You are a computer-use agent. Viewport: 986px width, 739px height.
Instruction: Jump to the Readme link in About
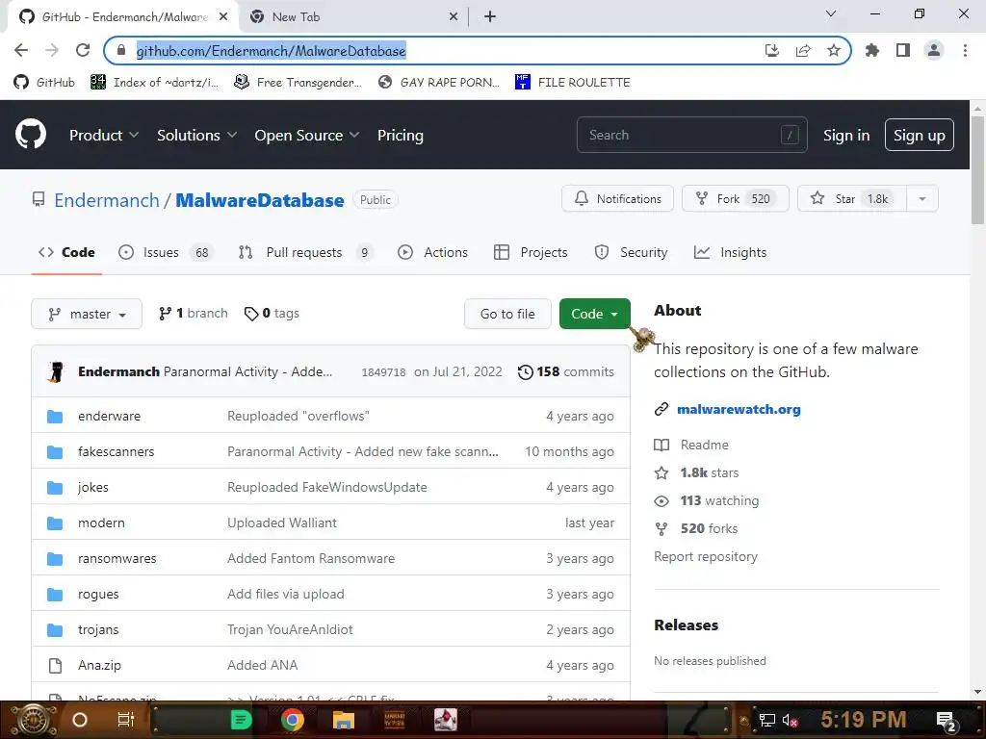click(704, 445)
